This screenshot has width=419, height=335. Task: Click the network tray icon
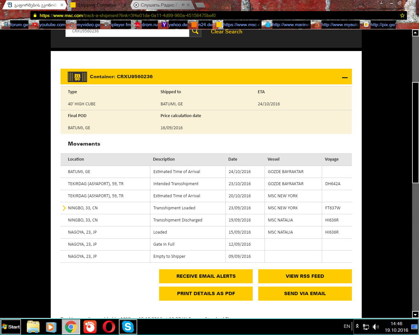click(366, 327)
